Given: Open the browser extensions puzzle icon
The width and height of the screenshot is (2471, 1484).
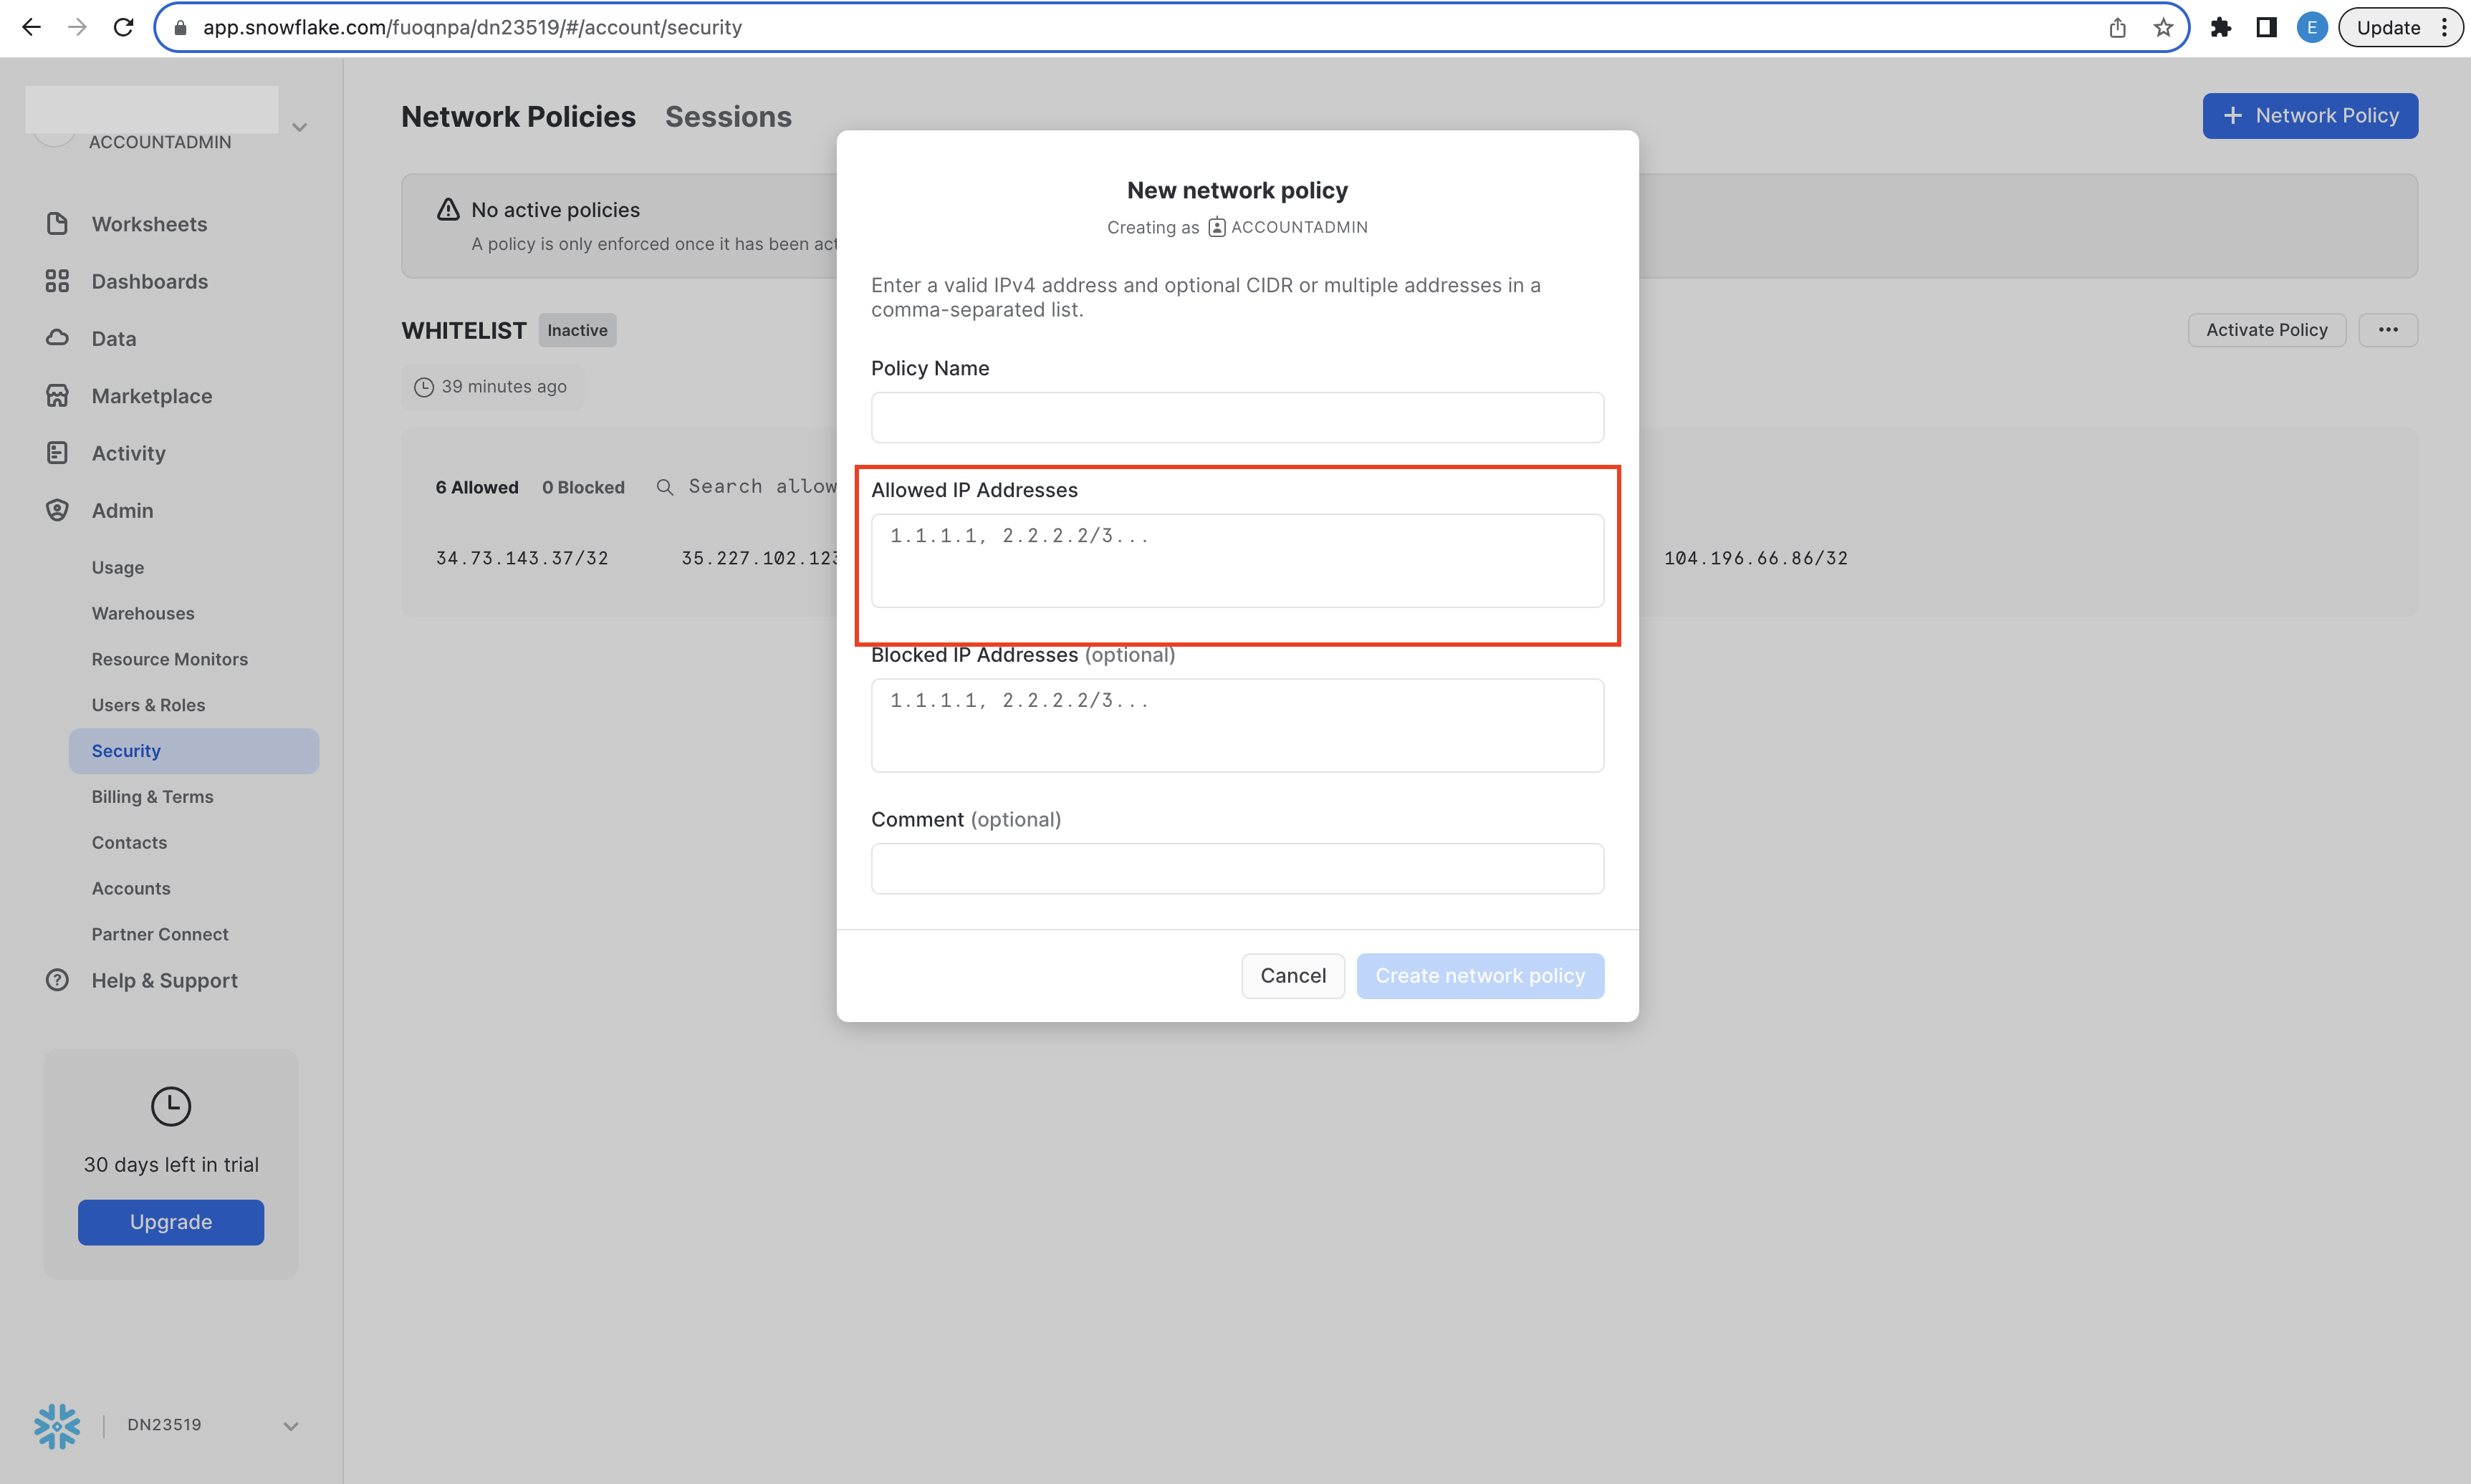Looking at the screenshot, I should click(2221, 27).
